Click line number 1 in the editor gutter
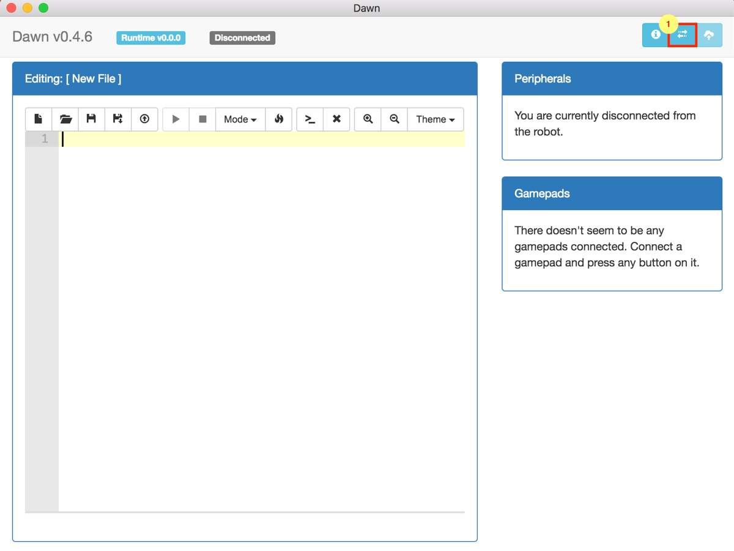734x551 pixels. 45,139
